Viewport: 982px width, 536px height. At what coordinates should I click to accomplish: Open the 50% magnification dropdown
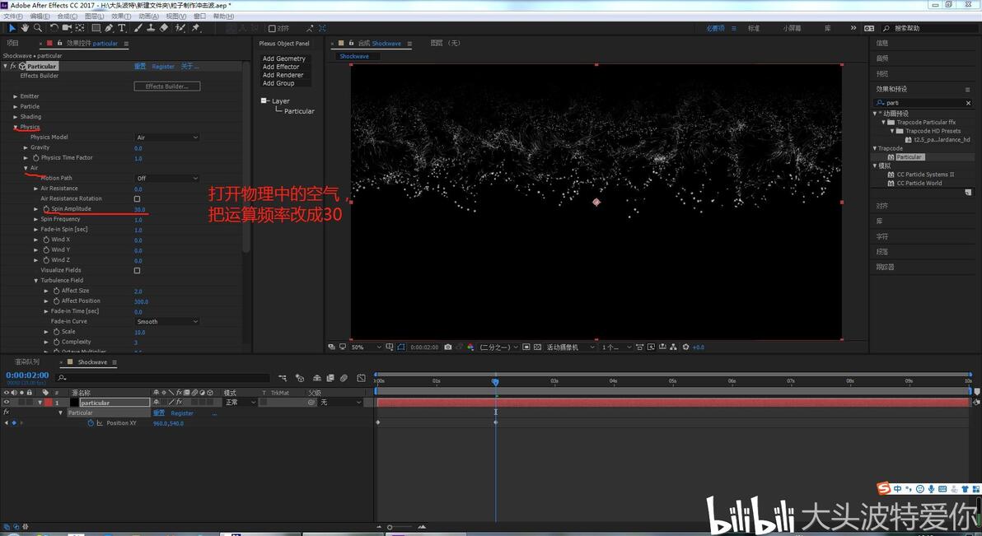click(366, 347)
